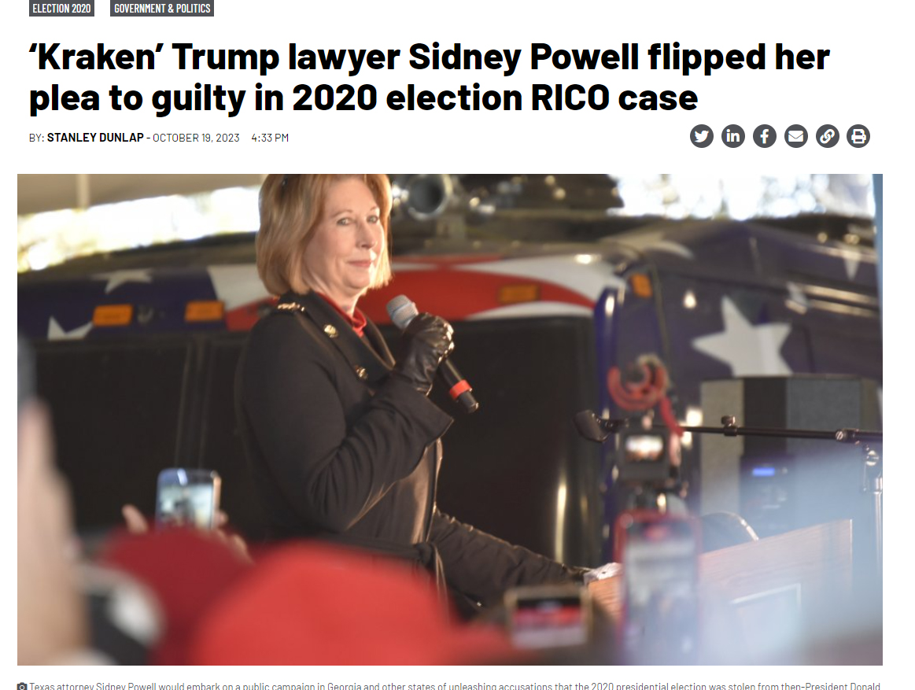Click the 4:33 PM timestamp
Screen dimensions: 915x690
[270, 138]
